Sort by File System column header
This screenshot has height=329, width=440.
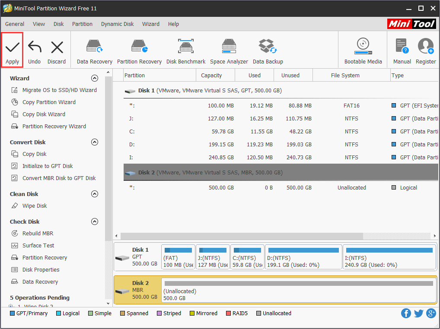click(x=351, y=76)
